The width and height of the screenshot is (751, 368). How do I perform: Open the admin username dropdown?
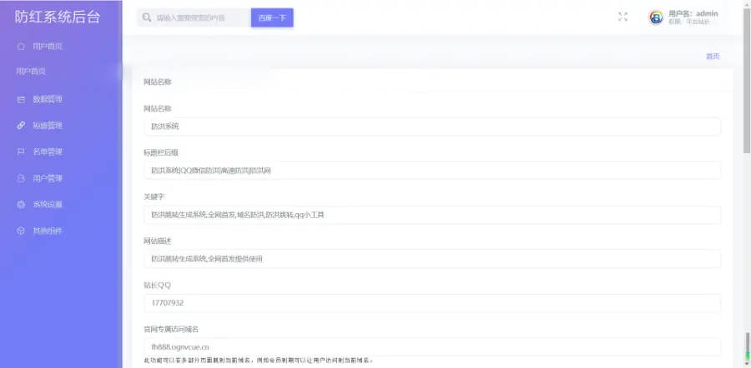click(x=693, y=14)
